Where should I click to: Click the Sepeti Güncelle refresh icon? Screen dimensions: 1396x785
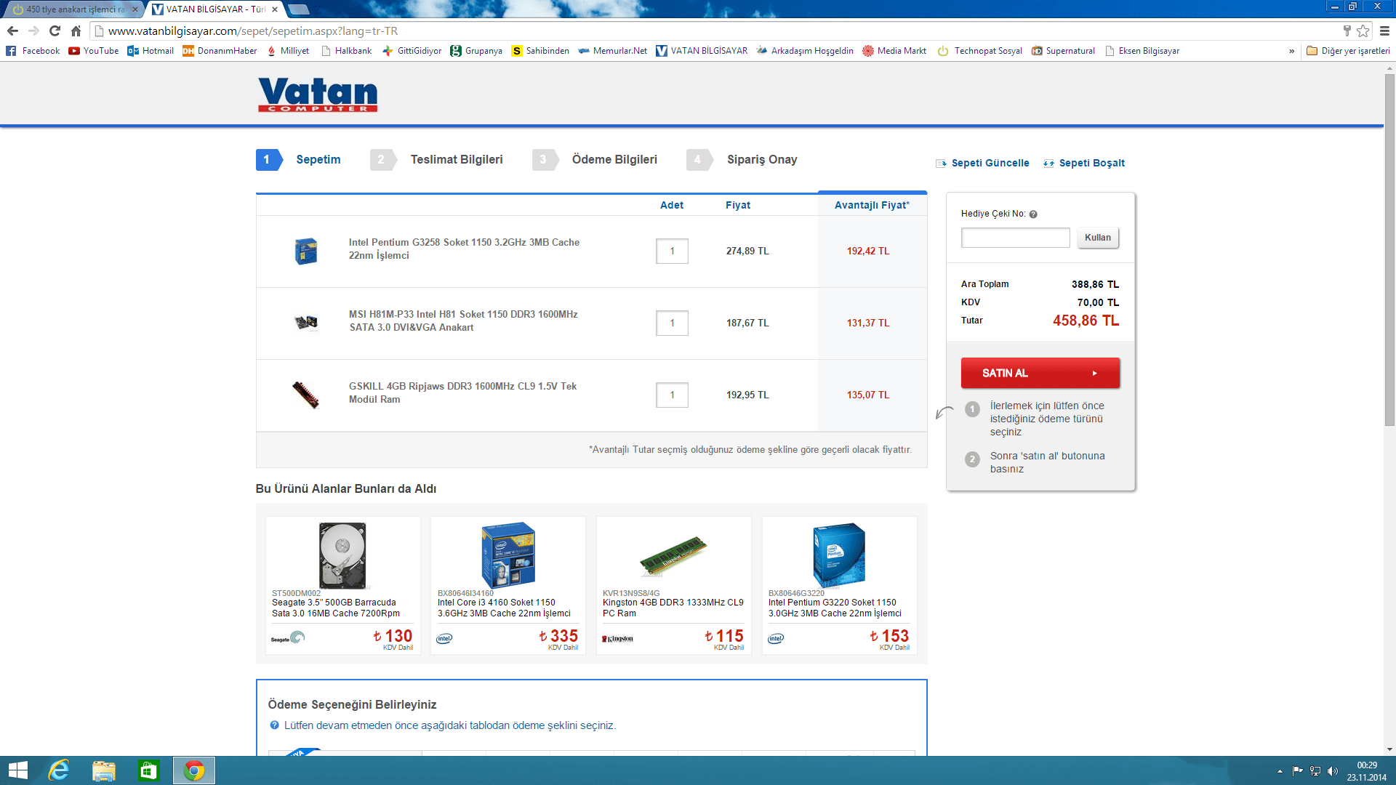[942, 164]
